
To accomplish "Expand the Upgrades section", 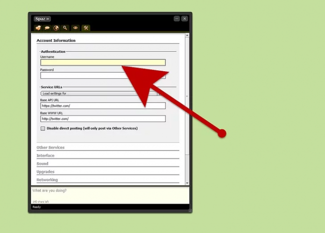I will point(45,172).
